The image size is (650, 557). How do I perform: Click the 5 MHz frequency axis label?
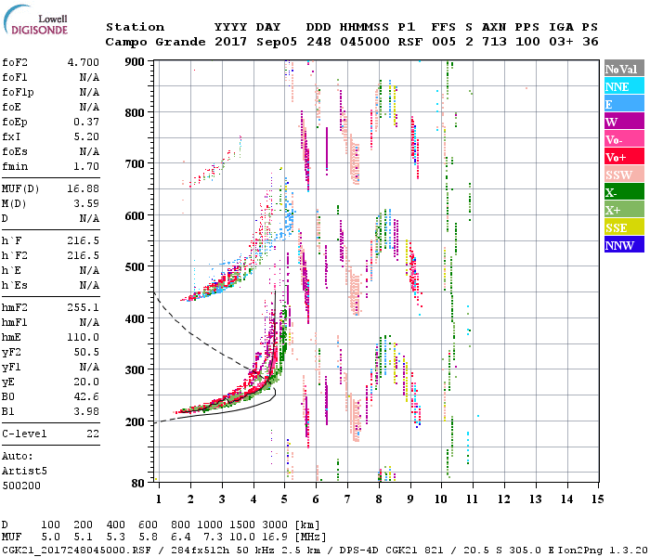point(284,499)
